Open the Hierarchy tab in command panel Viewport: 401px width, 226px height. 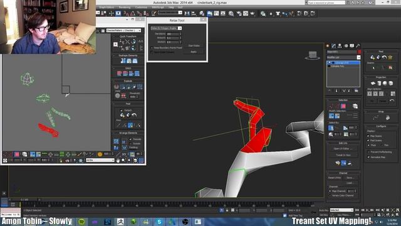[x=340, y=46]
